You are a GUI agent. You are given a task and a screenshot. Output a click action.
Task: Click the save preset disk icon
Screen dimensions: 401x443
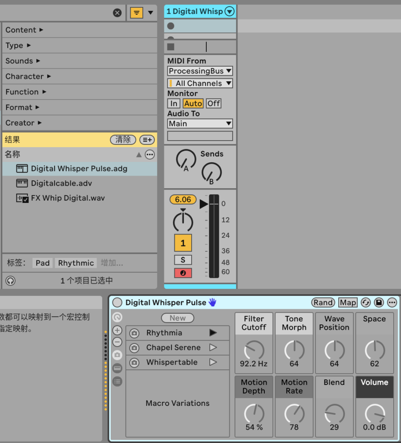click(x=379, y=302)
